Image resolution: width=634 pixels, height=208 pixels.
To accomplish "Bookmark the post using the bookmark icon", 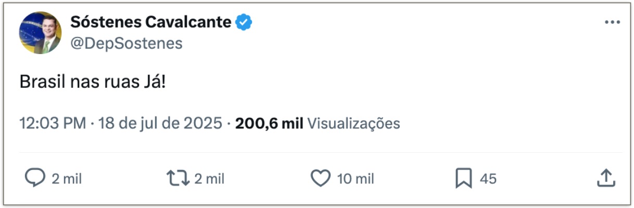I will [463, 179].
